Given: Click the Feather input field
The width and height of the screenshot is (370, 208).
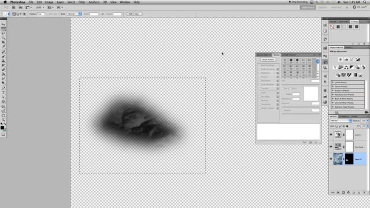Looking at the screenshot, I should click(41, 14).
